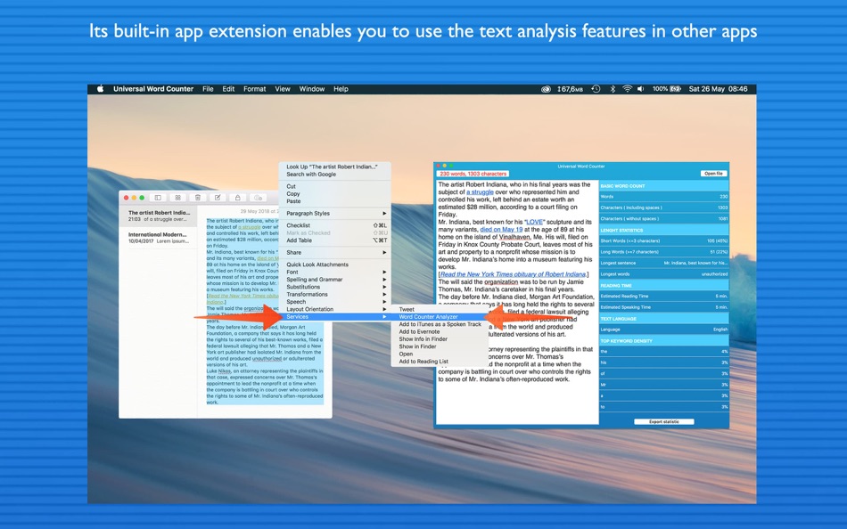Choose Search with Google
This screenshot has height=529, width=847.
point(335,175)
